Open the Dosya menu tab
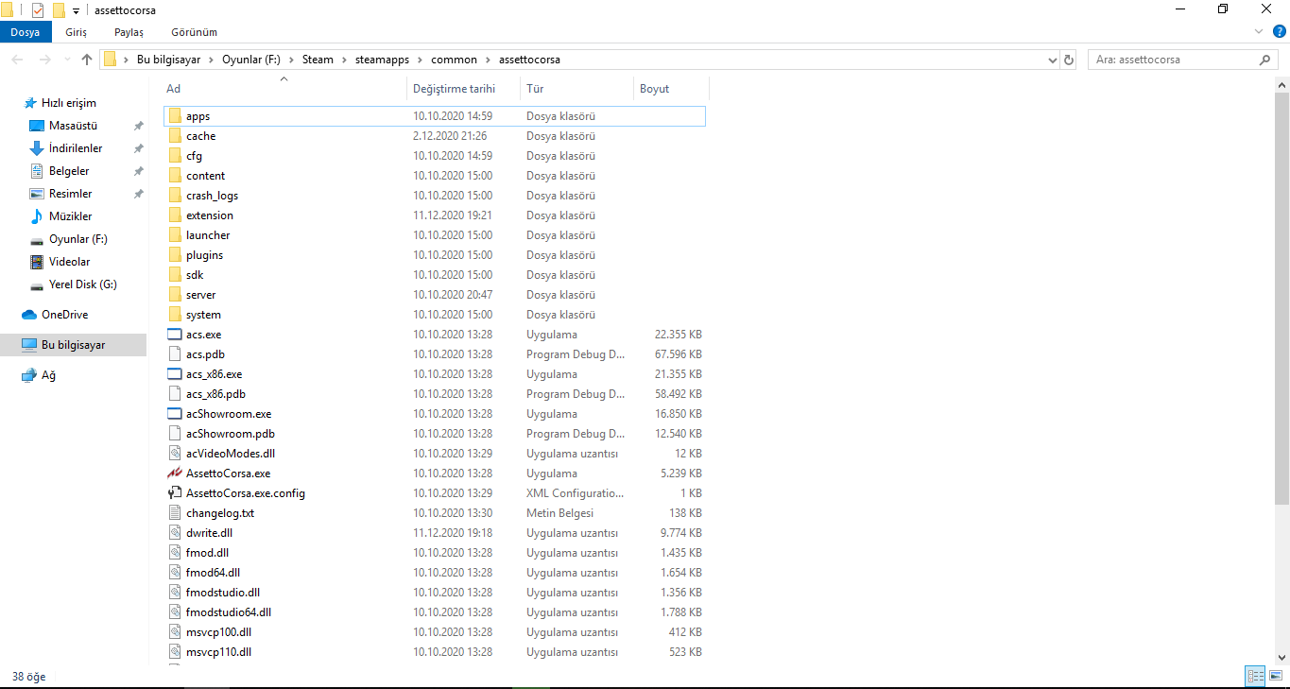Screen dimensions: 1290x689 coord(26,32)
